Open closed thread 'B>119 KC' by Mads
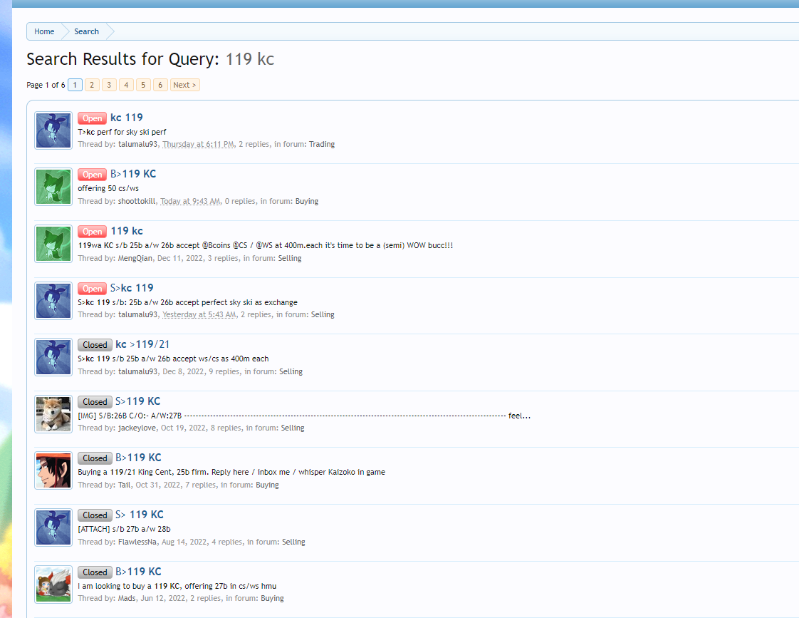 coord(138,572)
